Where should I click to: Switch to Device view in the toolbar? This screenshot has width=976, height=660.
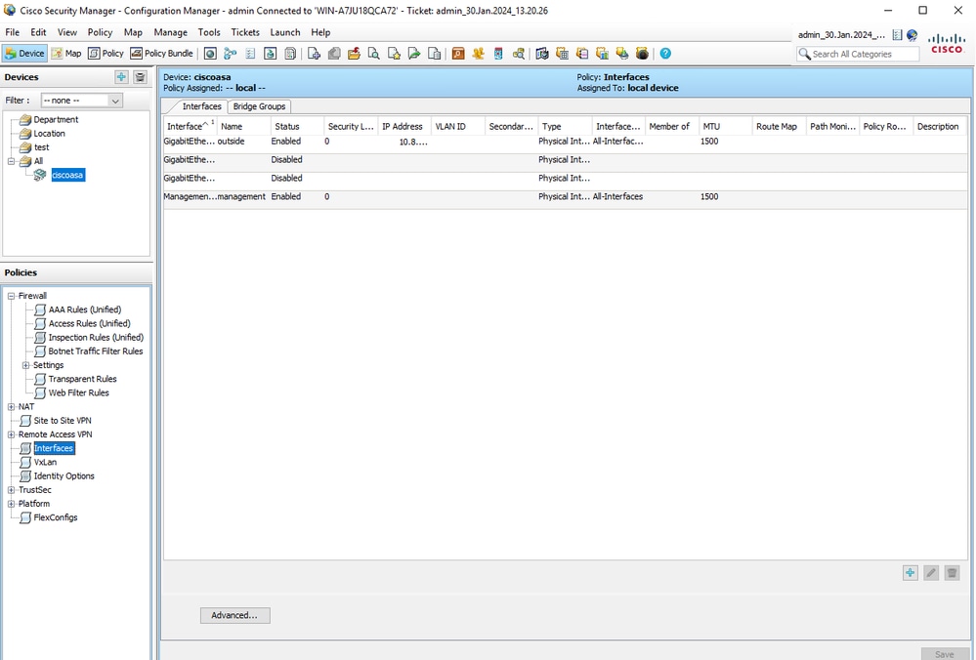(x=24, y=54)
